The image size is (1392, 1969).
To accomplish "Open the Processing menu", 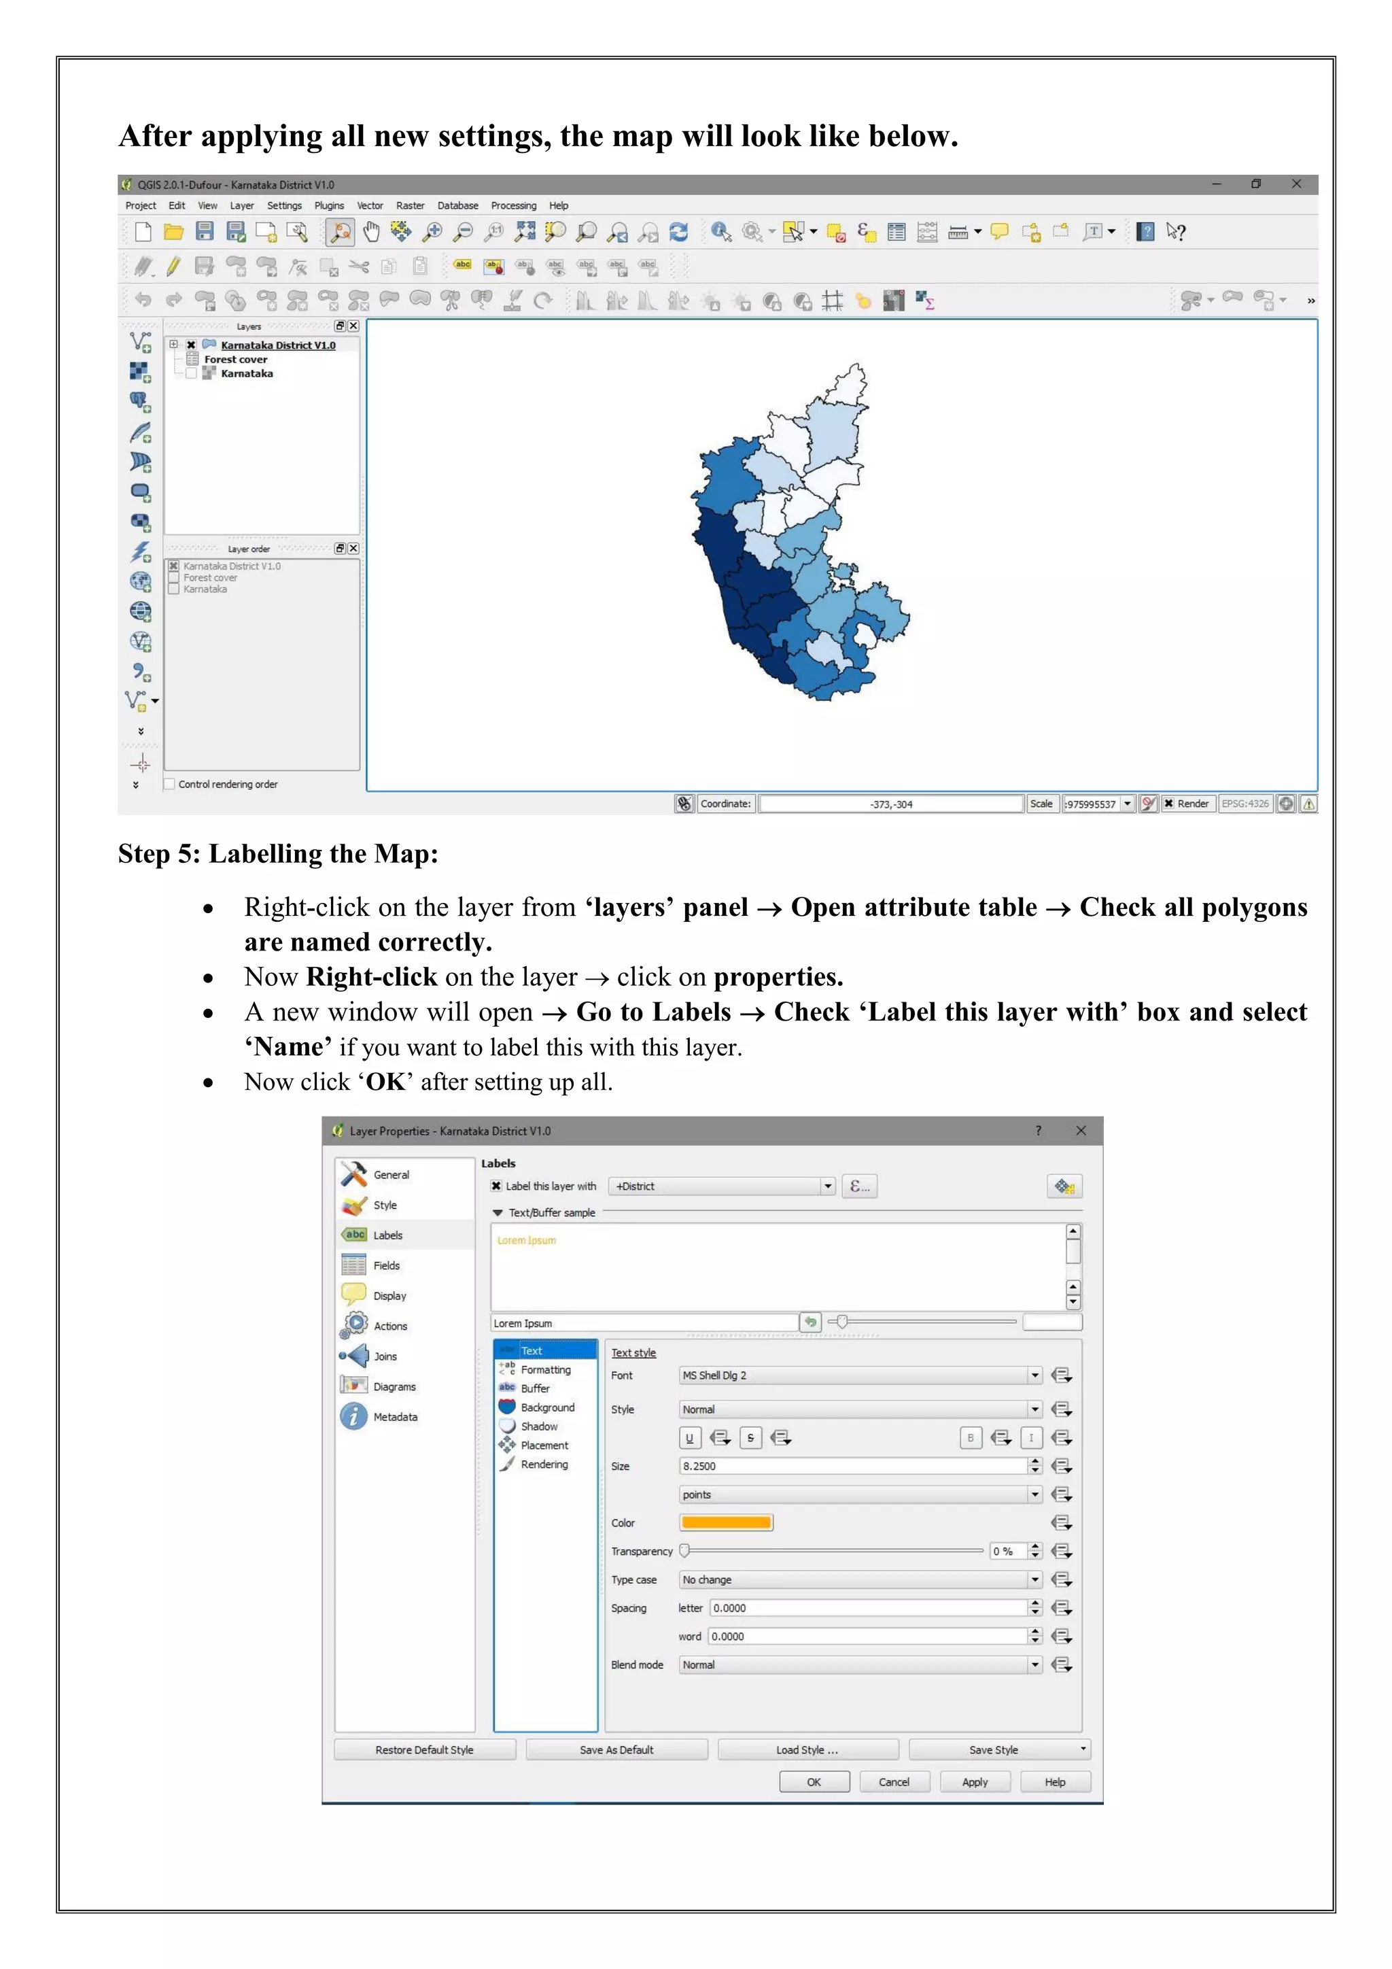I will click(513, 206).
